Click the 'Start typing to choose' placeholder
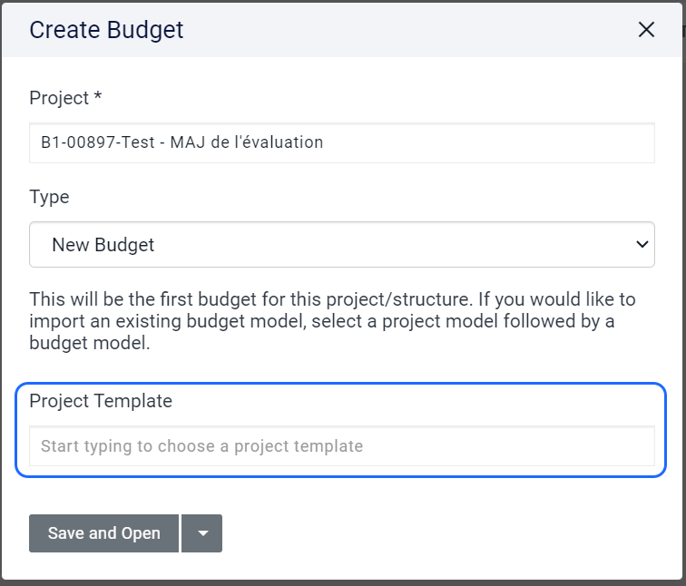The image size is (686, 586). point(201,446)
